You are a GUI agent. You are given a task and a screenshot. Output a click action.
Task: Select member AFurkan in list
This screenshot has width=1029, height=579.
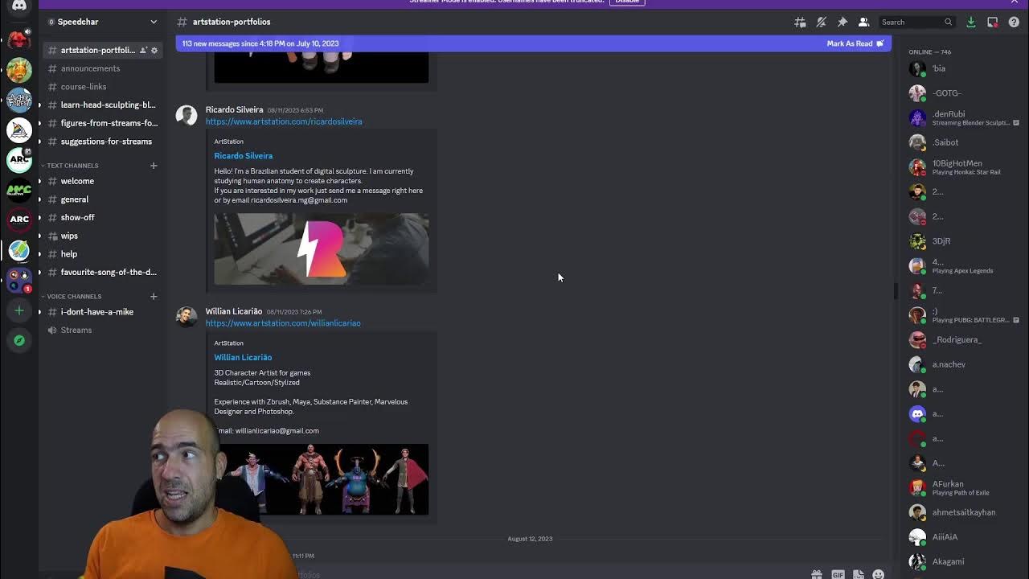coord(963,487)
